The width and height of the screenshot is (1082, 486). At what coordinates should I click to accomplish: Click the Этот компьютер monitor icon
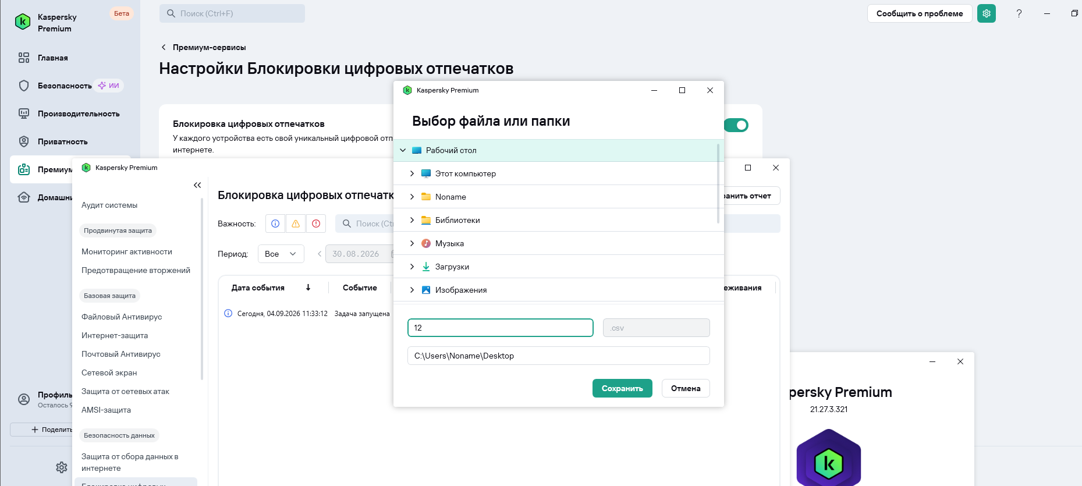(x=426, y=173)
